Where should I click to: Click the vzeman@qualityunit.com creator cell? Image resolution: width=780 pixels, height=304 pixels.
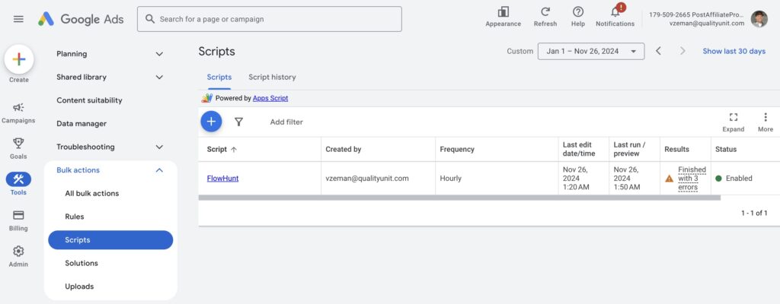pyautogui.click(x=367, y=179)
